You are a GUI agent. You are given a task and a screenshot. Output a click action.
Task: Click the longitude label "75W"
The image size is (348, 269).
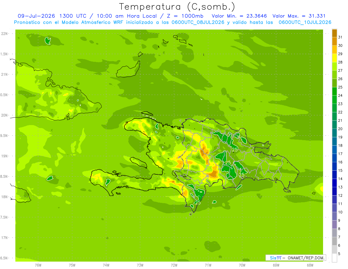(72, 265)
